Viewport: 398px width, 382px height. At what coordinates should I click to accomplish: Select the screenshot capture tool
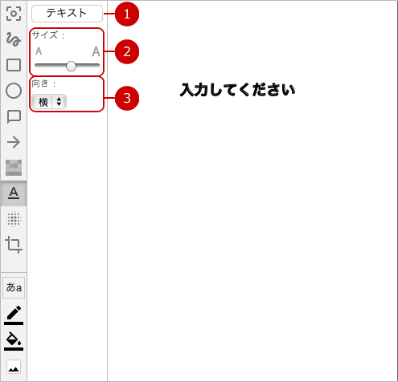pos(14,14)
